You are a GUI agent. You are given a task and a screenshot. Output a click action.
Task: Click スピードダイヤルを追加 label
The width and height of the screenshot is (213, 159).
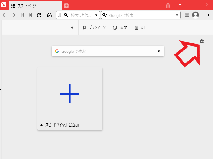click(x=62, y=125)
